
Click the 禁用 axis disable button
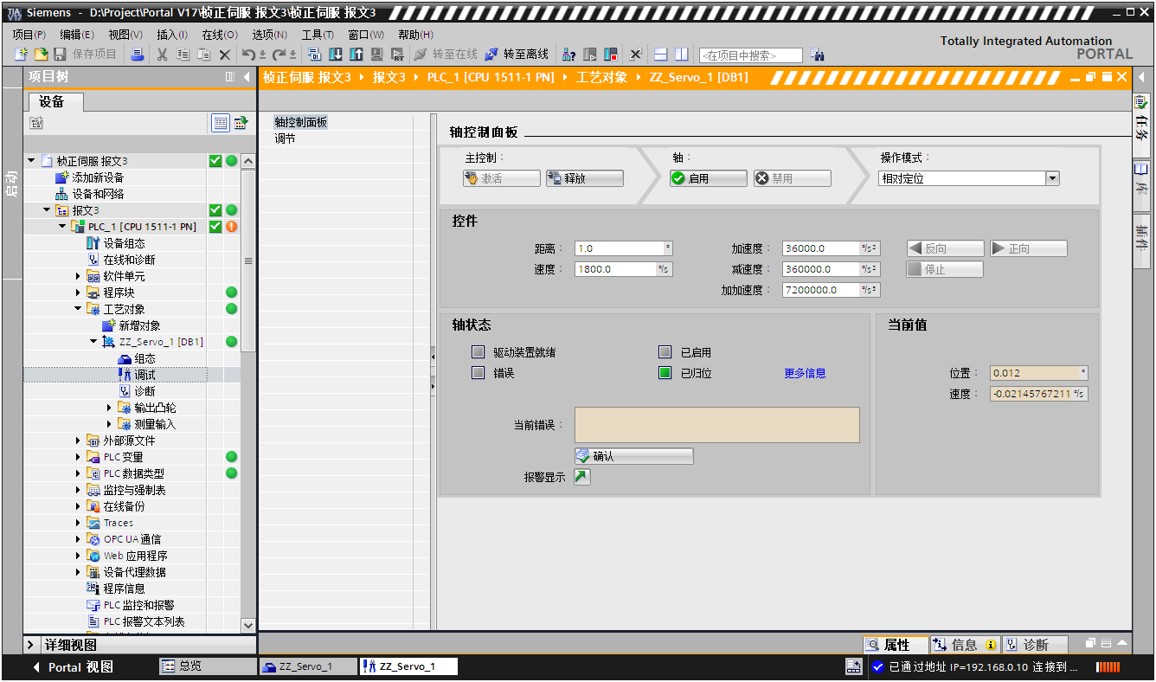pyautogui.click(x=792, y=178)
